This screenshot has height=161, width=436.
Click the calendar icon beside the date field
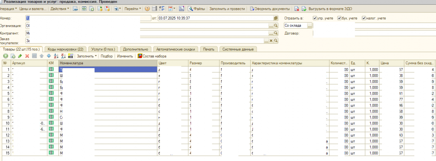coord(276,18)
